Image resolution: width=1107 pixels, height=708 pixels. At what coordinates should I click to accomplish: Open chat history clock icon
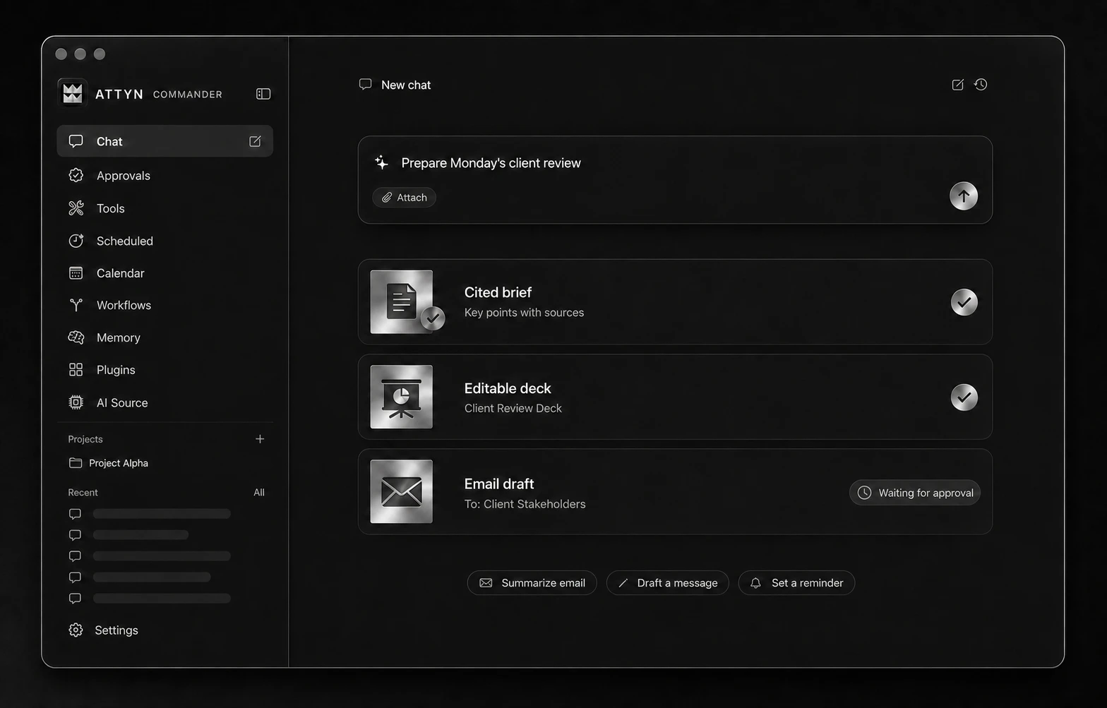pos(981,85)
